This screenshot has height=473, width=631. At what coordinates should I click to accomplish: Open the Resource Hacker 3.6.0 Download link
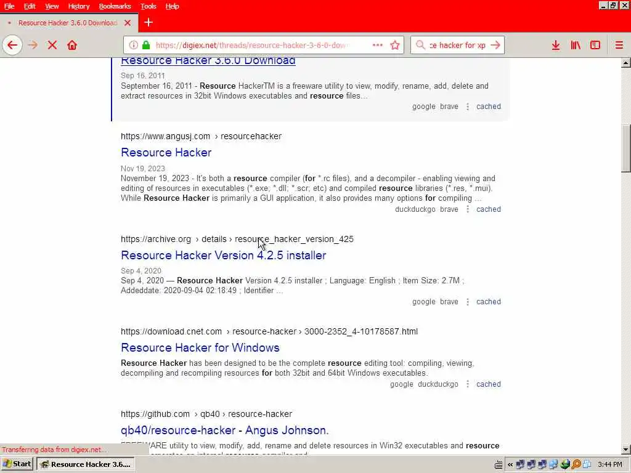[208, 61]
